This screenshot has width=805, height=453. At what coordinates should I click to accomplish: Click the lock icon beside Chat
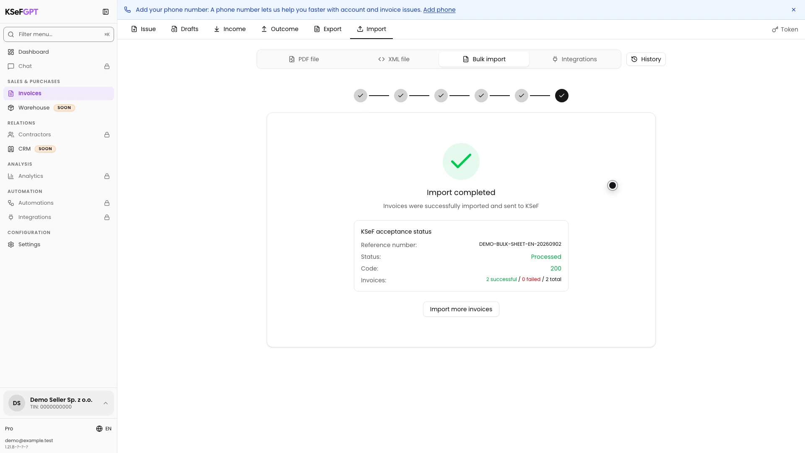point(107,66)
